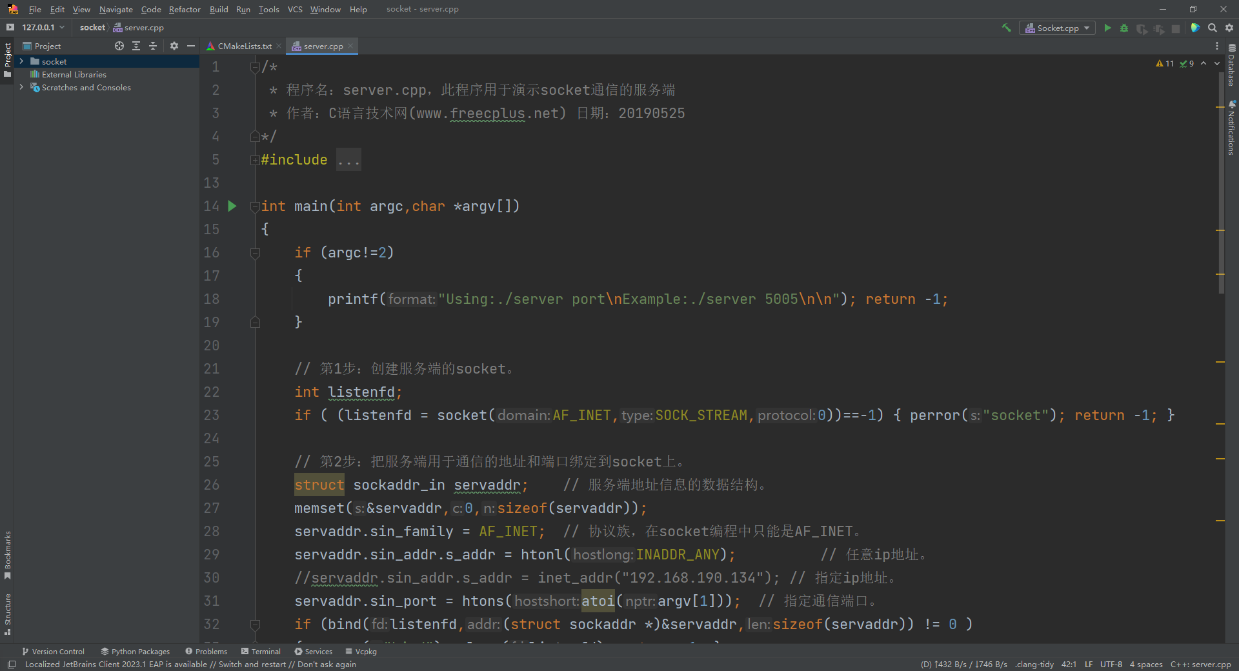
Task: Collapse the header comment fold on line 1
Action: pyautogui.click(x=255, y=67)
